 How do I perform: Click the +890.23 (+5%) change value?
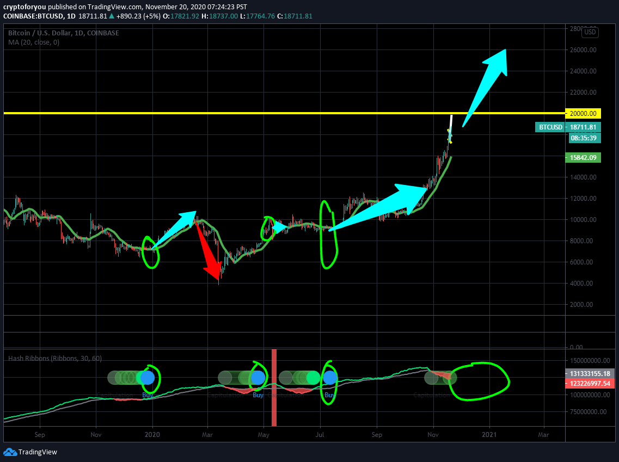click(x=138, y=16)
